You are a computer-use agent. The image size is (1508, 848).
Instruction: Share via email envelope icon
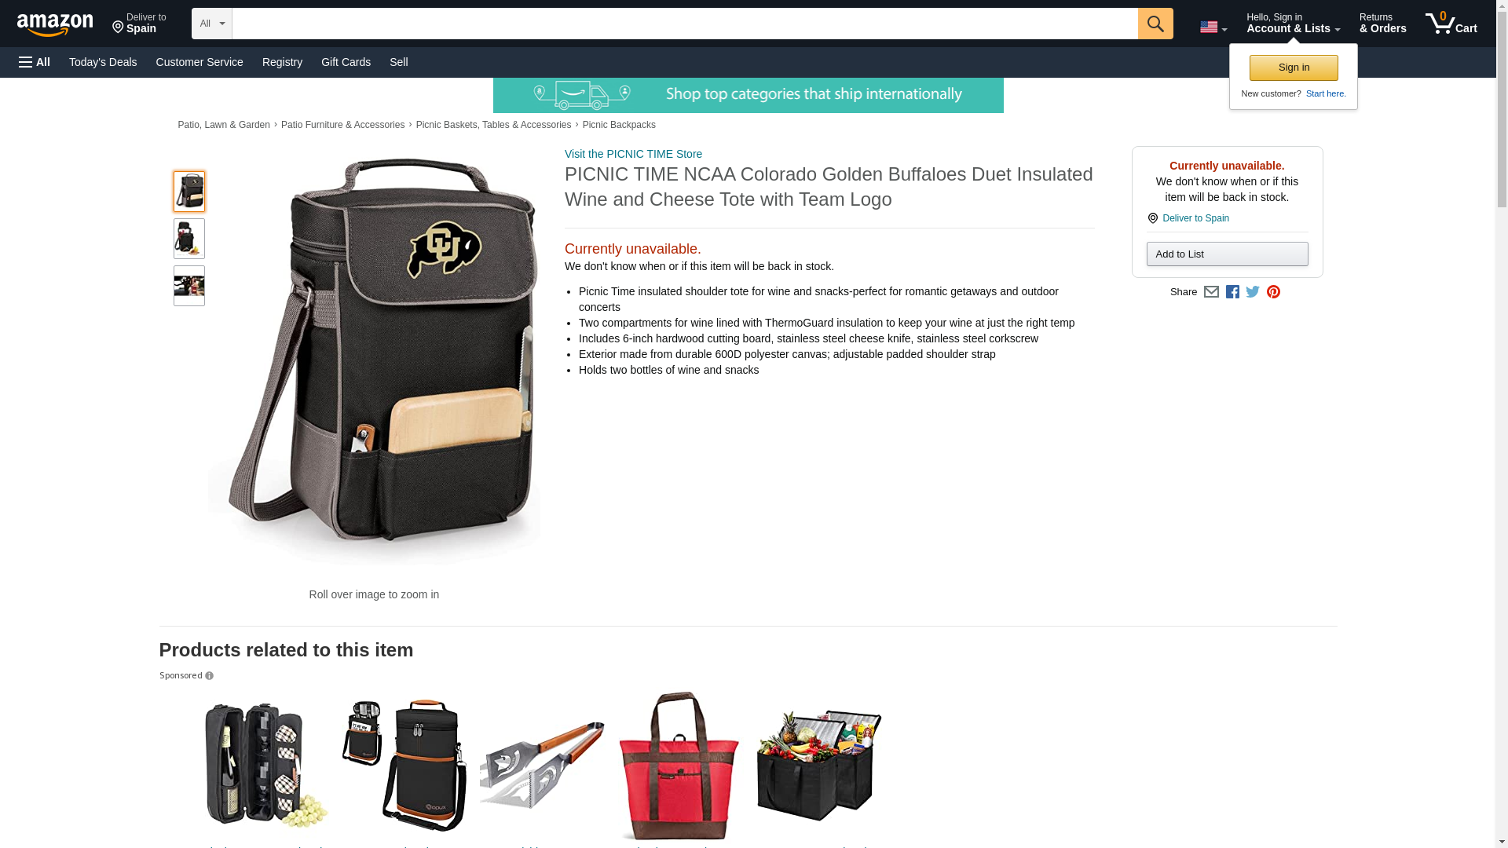pyautogui.click(x=1211, y=292)
